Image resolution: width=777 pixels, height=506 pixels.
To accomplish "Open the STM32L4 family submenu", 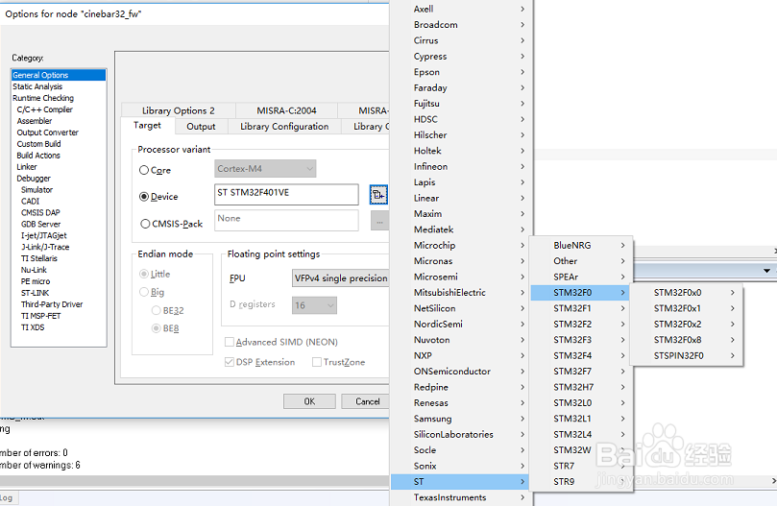I will point(582,435).
